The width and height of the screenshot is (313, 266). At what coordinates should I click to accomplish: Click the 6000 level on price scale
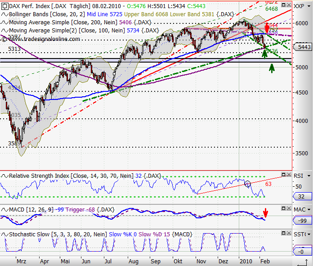(302, 23)
